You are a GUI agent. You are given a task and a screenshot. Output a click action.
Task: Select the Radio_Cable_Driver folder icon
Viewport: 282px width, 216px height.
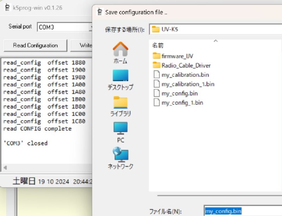(x=156, y=65)
